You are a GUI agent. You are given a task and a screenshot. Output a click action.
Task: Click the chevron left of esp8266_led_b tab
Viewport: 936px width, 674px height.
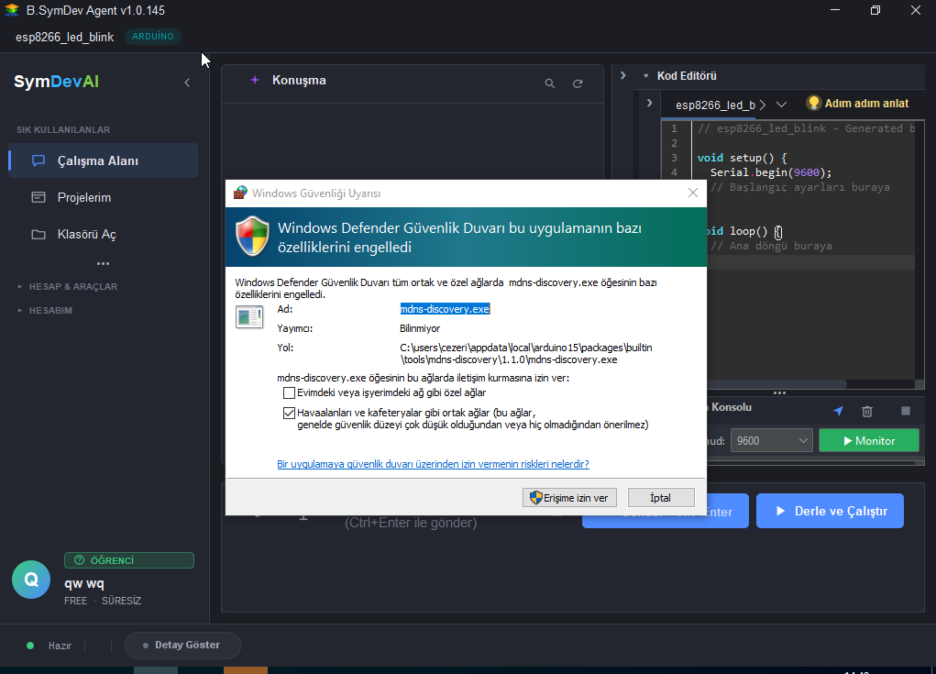tap(649, 103)
